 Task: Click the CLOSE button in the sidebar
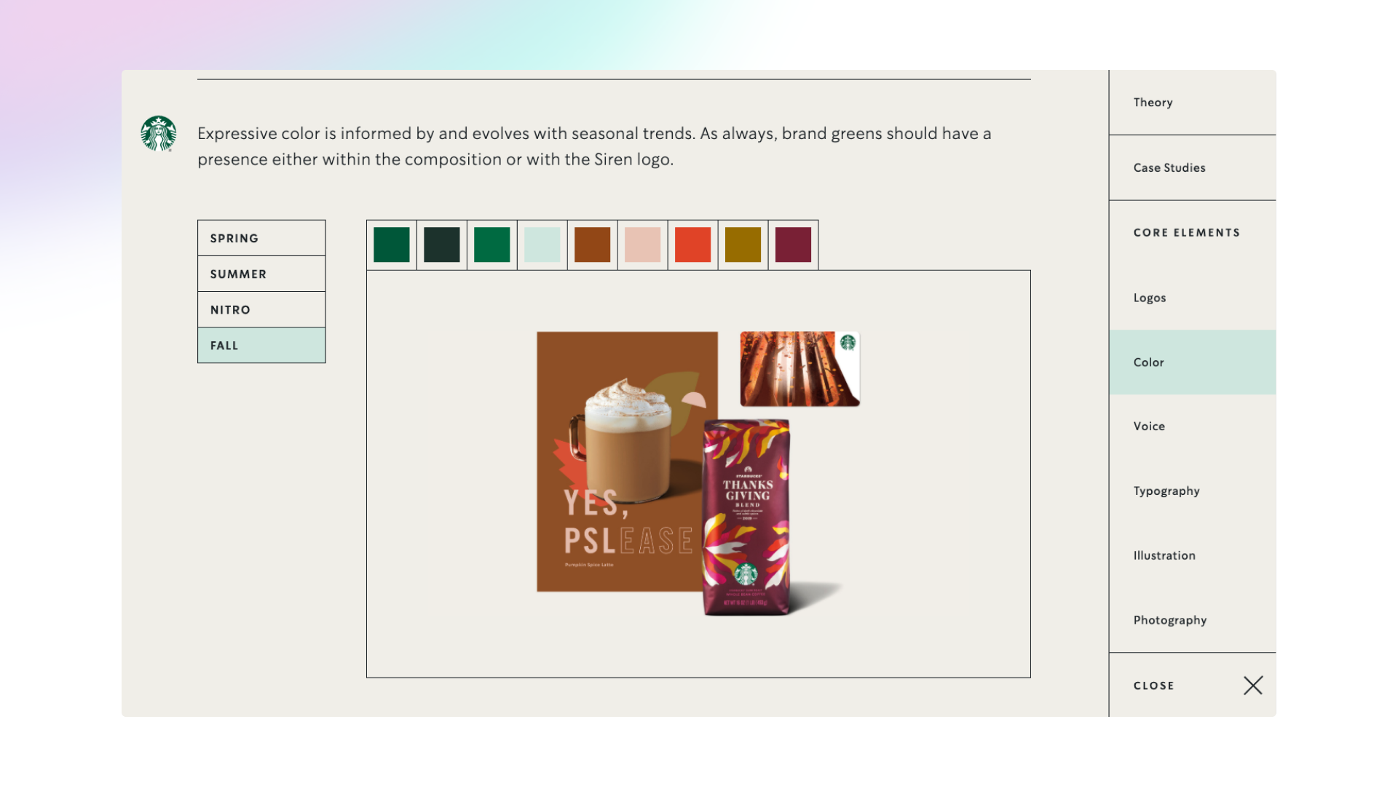click(x=1153, y=685)
